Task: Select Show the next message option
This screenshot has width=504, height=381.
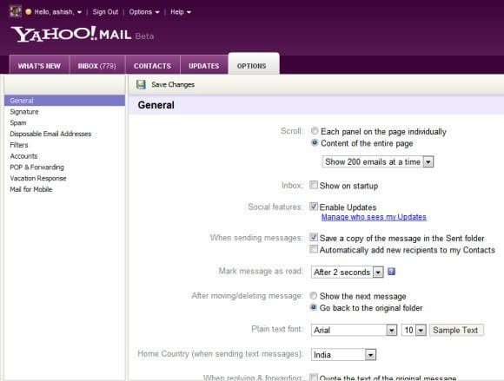Action: (x=313, y=295)
